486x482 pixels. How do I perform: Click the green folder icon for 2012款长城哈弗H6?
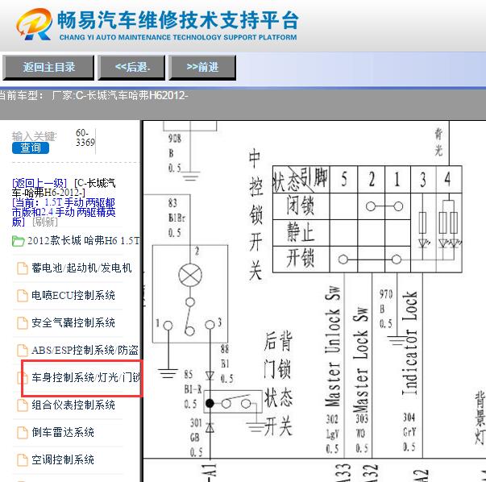point(18,241)
